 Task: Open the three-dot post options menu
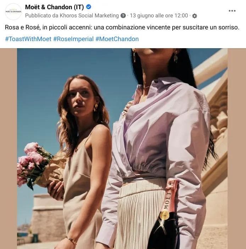232,11
